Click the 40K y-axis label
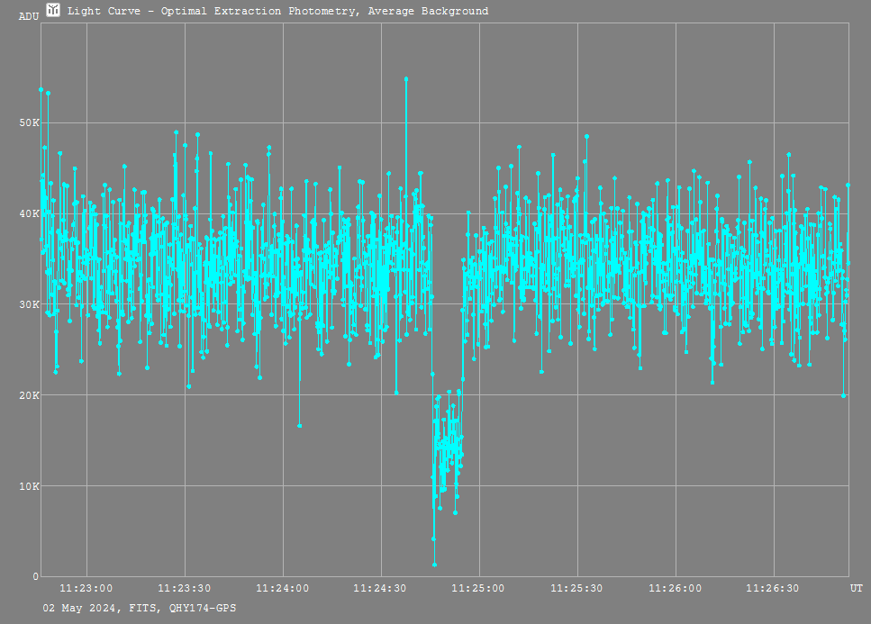The height and width of the screenshot is (624, 871). 30,213
